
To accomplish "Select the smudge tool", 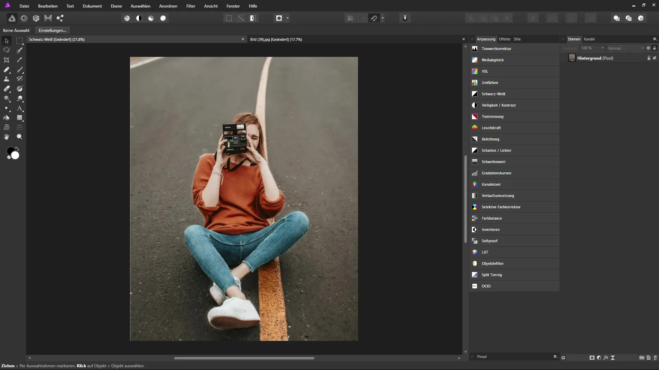I will 20,98.
